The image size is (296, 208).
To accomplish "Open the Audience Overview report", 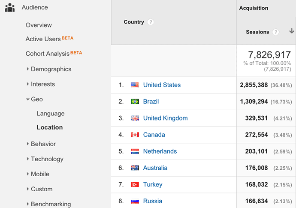I will [x=39, y=25].
